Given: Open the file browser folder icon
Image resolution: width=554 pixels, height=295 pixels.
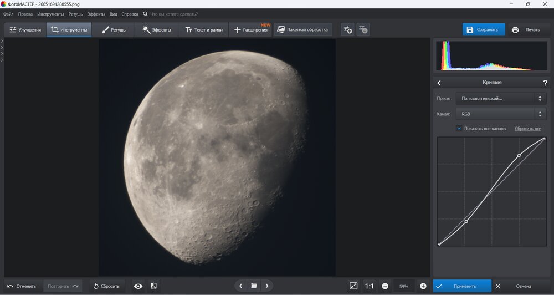Looking at the screenshot, I should pos(254,286).
